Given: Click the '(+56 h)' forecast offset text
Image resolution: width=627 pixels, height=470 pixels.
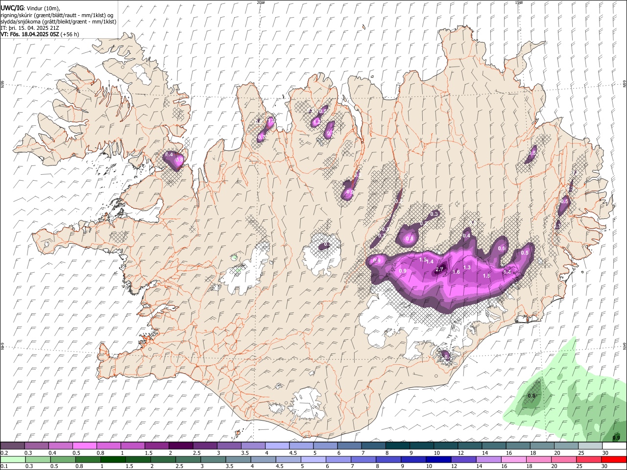Looking at the screenshot, I should pyautogui.click(x=70, y=34).
